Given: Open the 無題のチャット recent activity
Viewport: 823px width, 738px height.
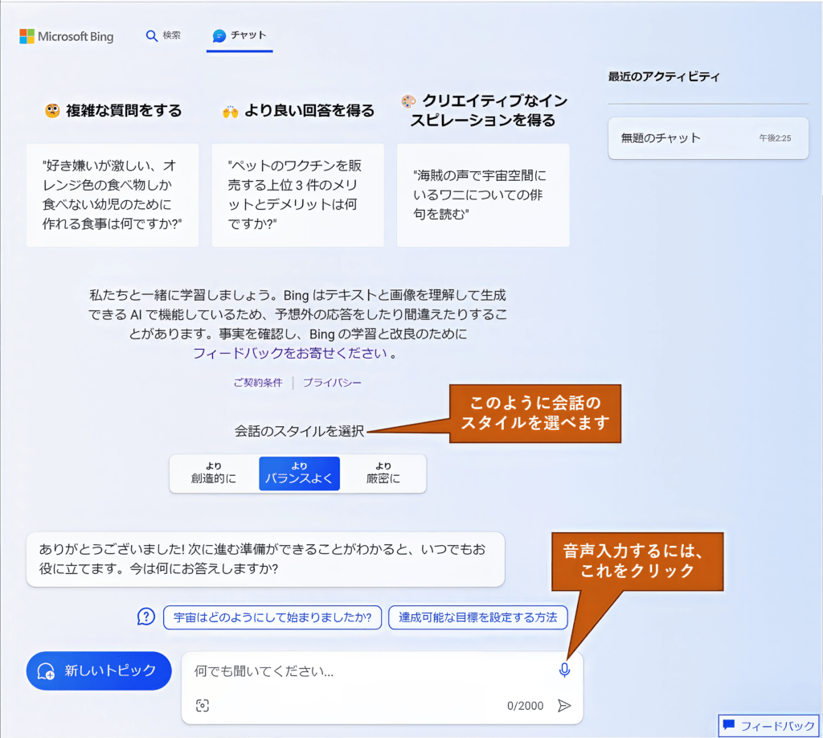Looking at the screenshot, I should (707, 137).
